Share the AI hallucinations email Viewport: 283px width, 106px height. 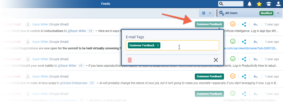pyautogui.click(x=244, y=24)
